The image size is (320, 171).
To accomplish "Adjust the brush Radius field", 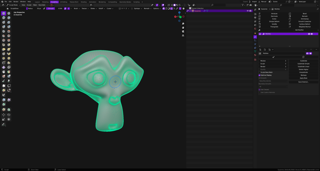I will tap(34, 9).
